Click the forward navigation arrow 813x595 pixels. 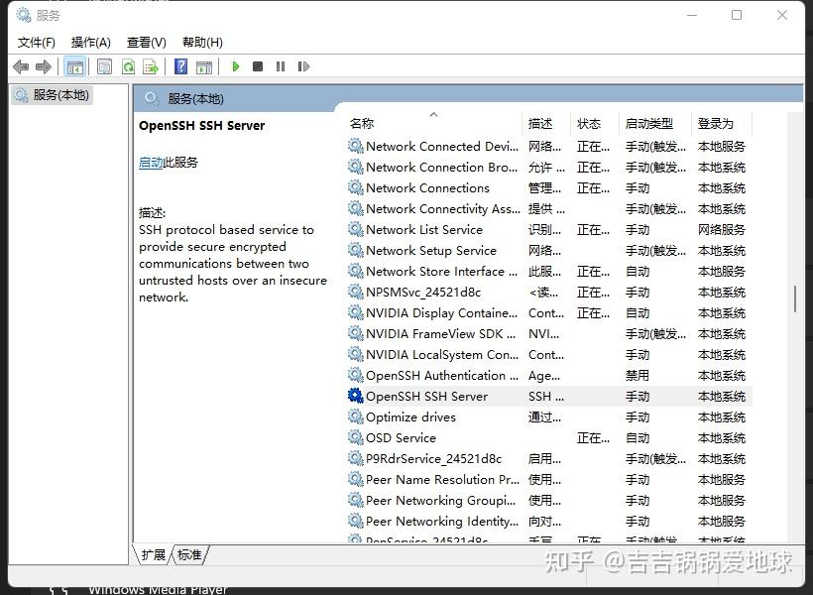tap(43, 66)
